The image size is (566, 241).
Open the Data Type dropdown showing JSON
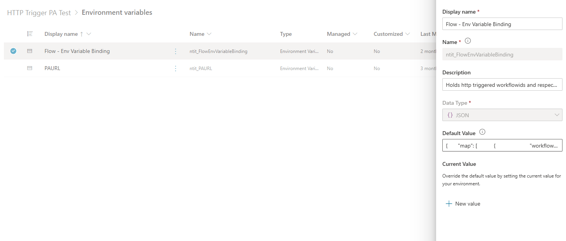(557, 115)
